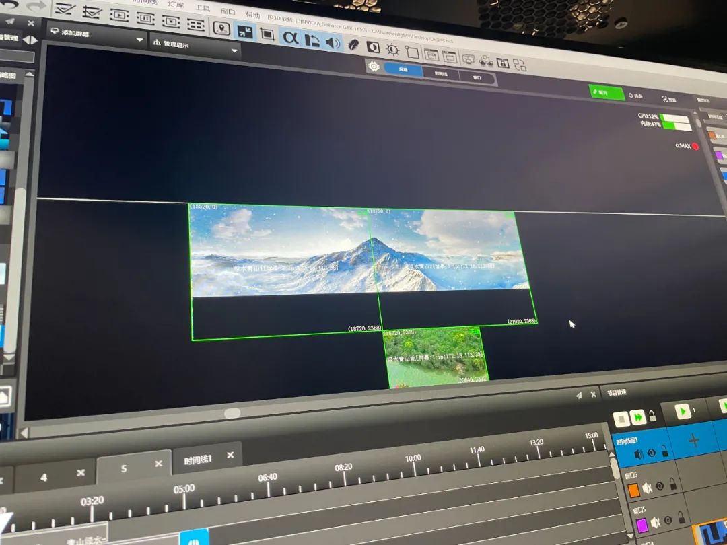
Task: Expand the 管理显示 dropdown
Action: pos(234,50)
